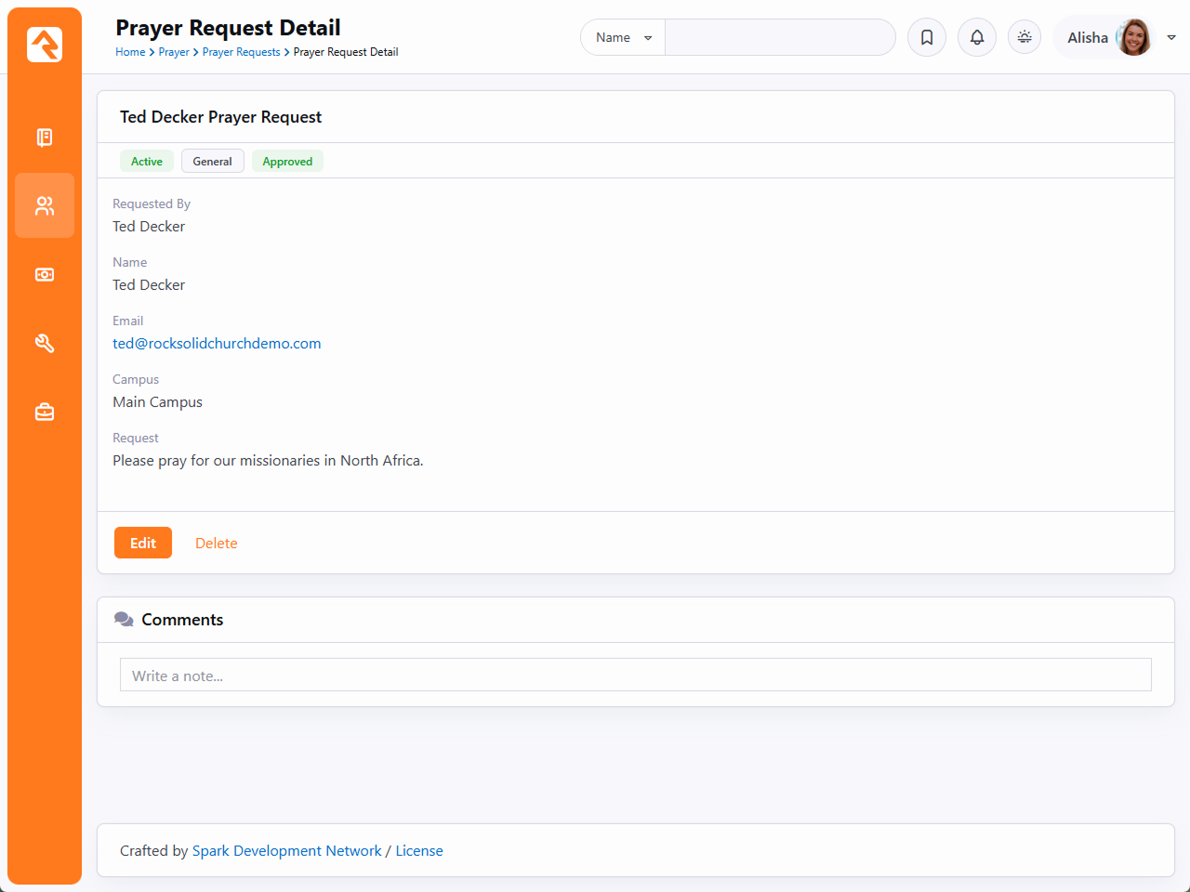1190x892 pixels.
Task: Open the People sidebar icon
Action: (x=45, y=205)
